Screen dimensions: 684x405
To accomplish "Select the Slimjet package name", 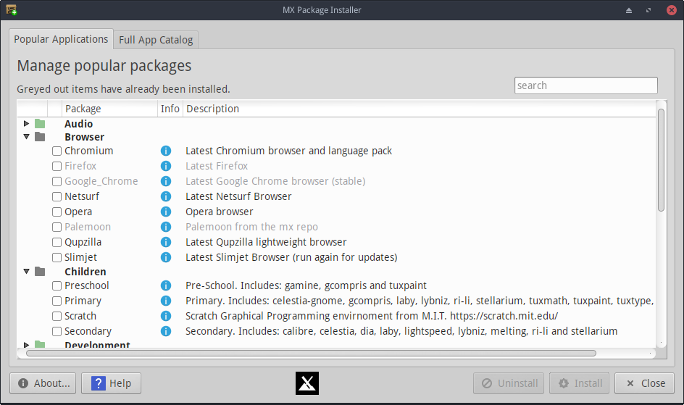I will 80,257.
